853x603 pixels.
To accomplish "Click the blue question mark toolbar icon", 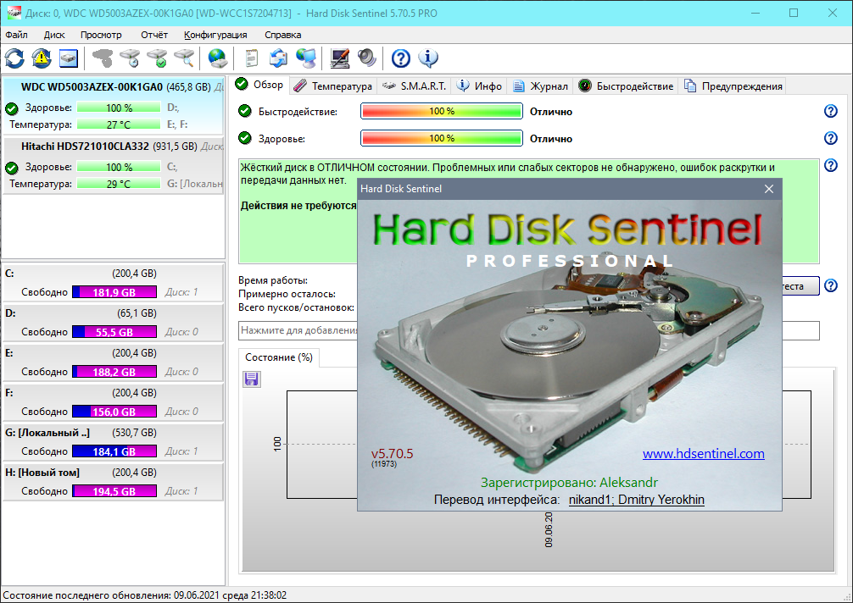I will 401,58.
